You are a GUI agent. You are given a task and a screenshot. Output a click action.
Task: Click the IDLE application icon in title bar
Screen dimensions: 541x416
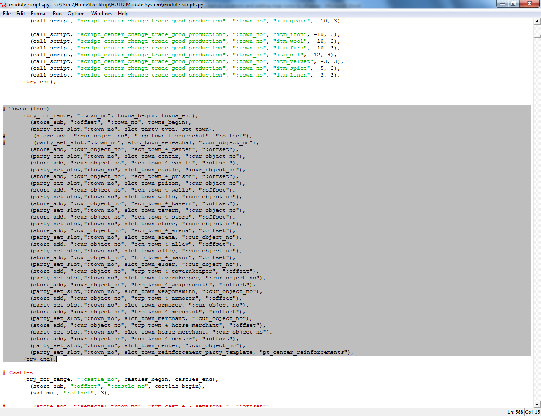[x=4, y=5]
